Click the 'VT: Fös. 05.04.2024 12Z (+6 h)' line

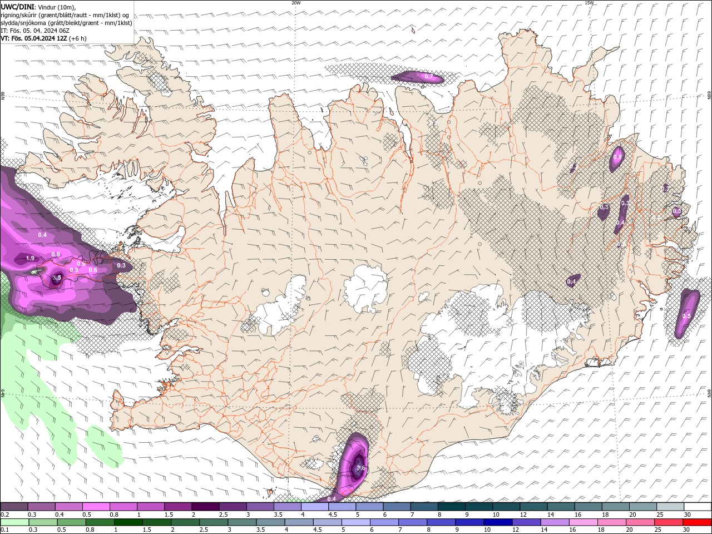[44, 38]
